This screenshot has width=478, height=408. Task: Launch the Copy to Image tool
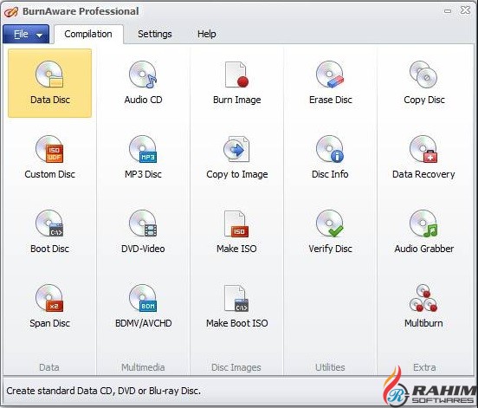237,158
